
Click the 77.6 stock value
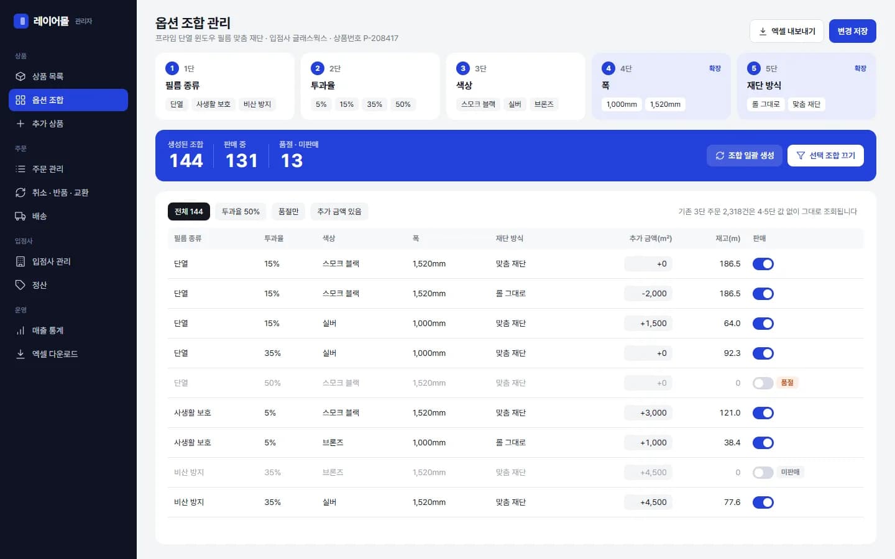(732, 502)
